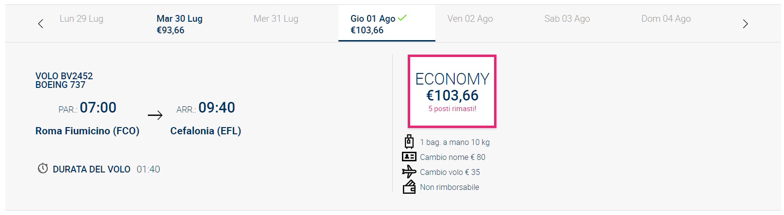784x215 pixels.
Task: Click the green checkmark on selected date
Action: 402,18
